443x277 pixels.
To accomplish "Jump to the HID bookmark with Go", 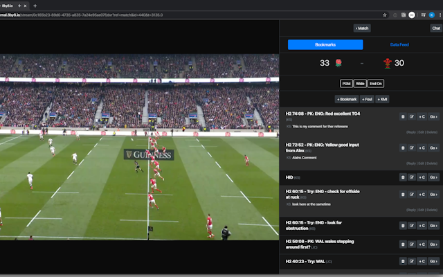I will pyautogui.click(x=433, y=177).
